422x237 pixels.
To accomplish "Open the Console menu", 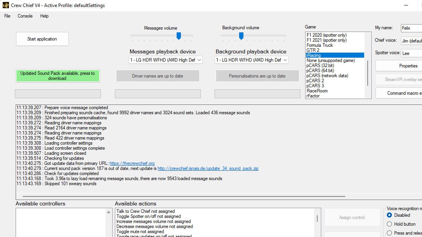I will click(x=25, y=16).
